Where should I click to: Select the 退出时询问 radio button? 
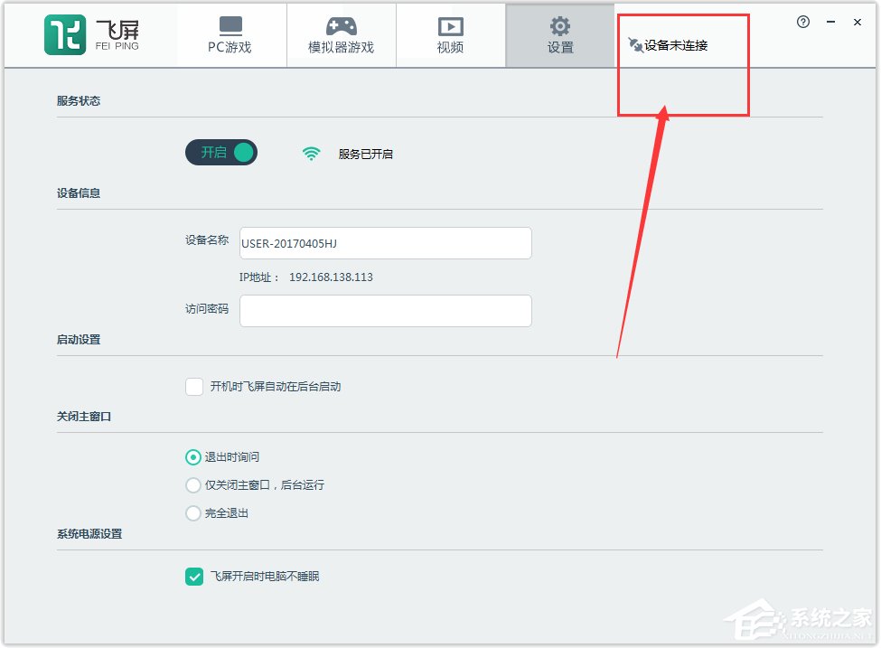tap(193, 457)
